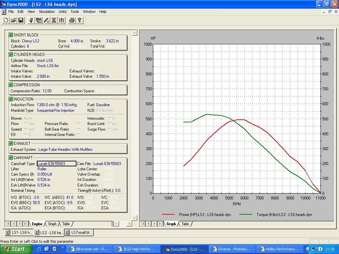Change the Fuel value Gasoline
Image resolution: width=339 pixels, height=254 pixels.
pos(103,105)
